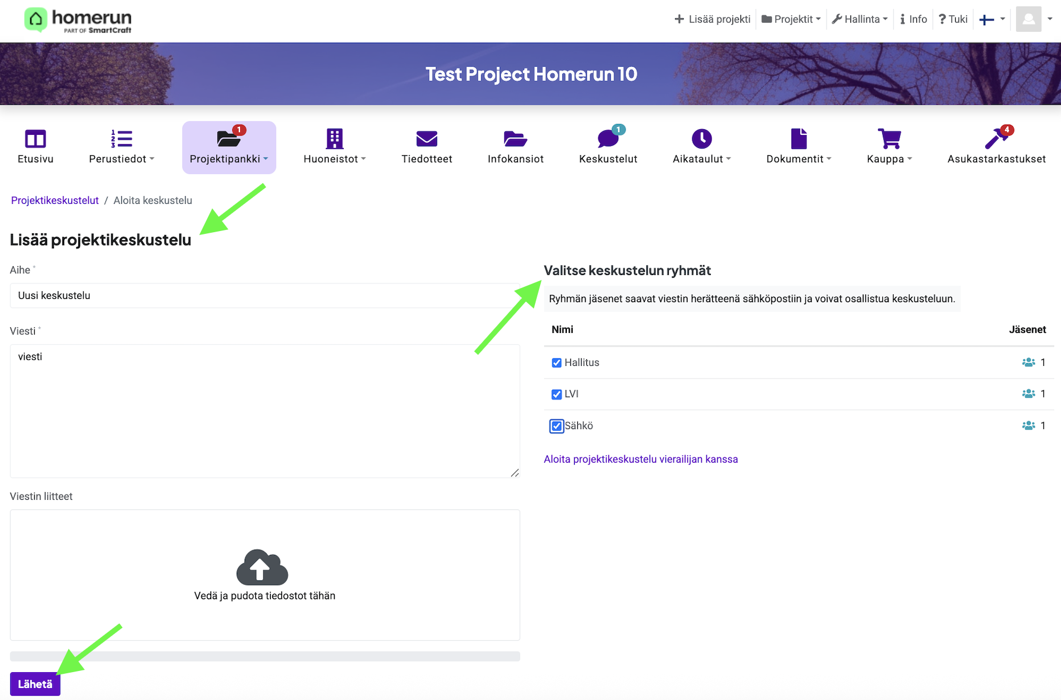The height and width of the screenshot is (700, 1061).
Task: Expand the Huoneistot menu
Action: pyautogui.click(x=334, y=147)
